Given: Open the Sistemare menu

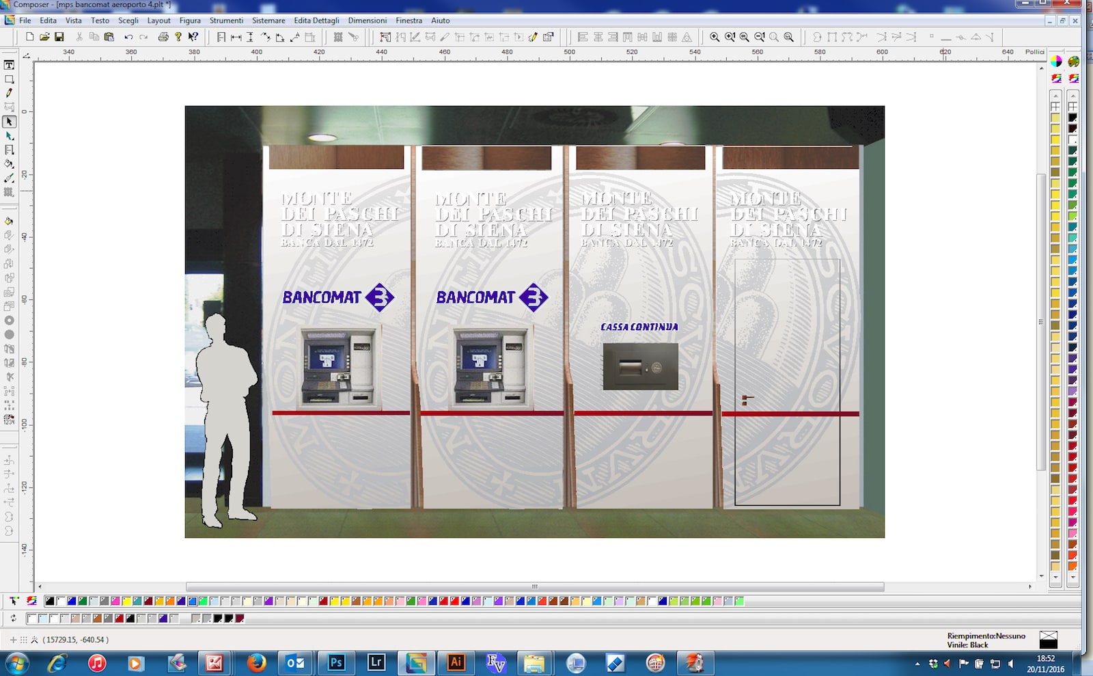Looking at the screenshot, I should (268, 21).
